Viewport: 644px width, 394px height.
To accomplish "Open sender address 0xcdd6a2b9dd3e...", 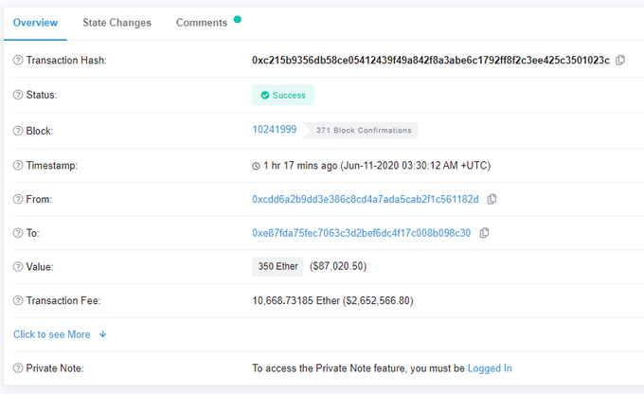I will click(366, 199).
